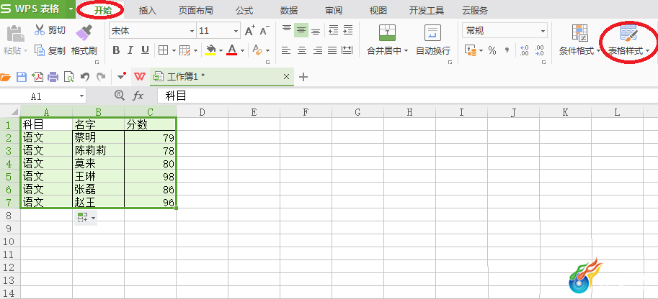The image size is (658, 299).
Task: Click the increase decimal places icon
Action: tap(524, 50)
